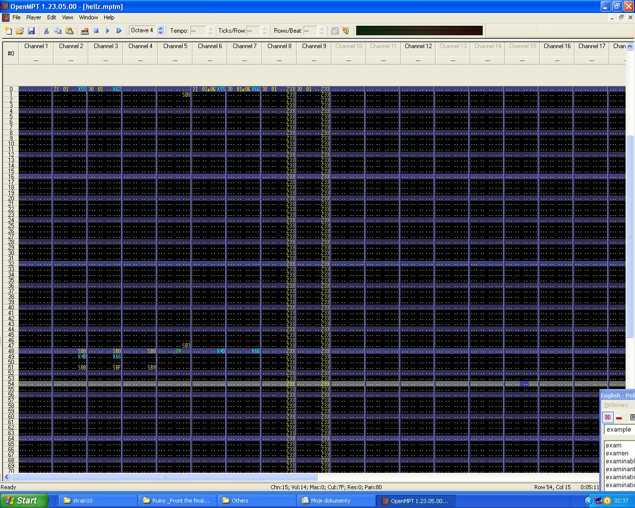Open a module with the folder icon
This screenshot has height=508, width=635.
click(x=20, y=31)
